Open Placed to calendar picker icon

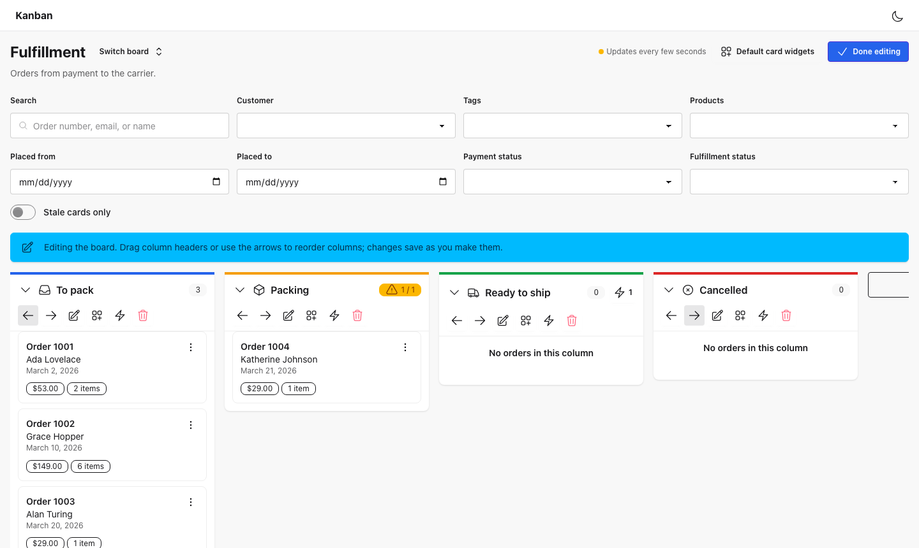[443, 182]
